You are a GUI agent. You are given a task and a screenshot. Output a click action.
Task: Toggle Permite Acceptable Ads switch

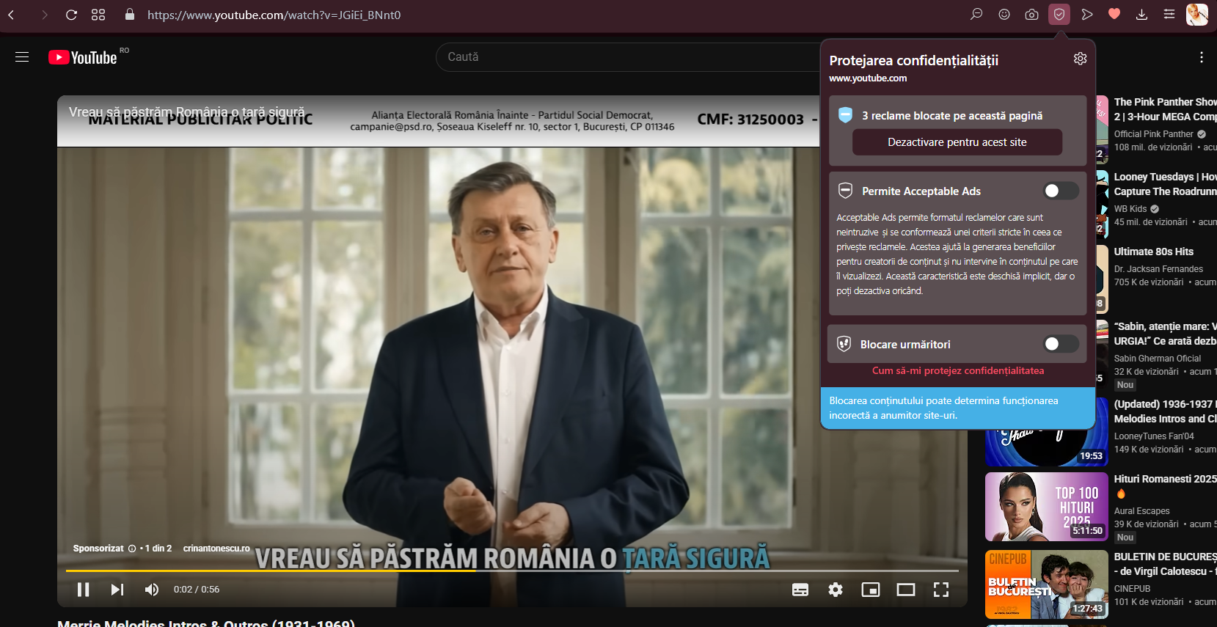(x=1060, y=191)
